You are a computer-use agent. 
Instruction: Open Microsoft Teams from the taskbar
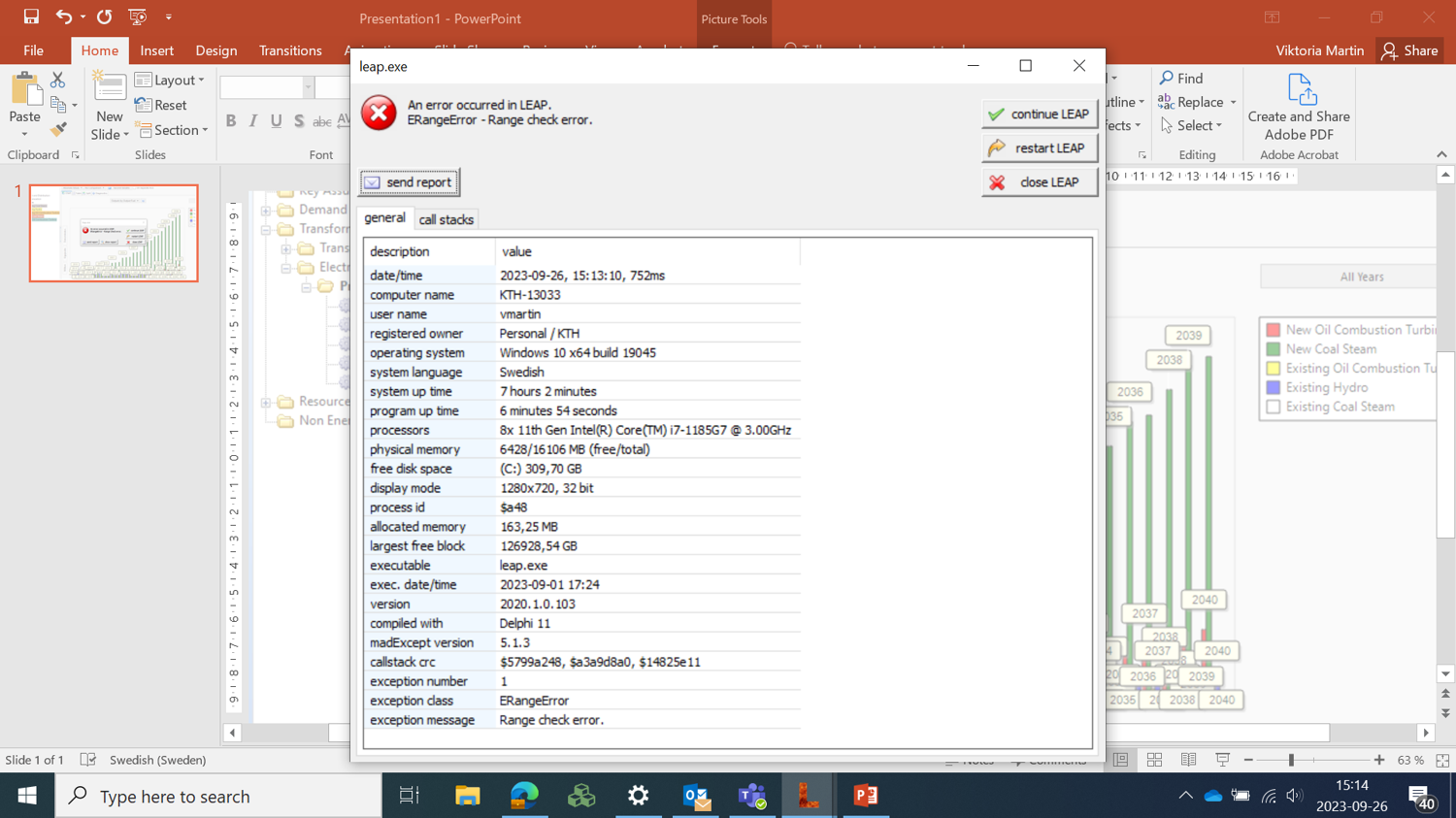click(x=752, y=796)
